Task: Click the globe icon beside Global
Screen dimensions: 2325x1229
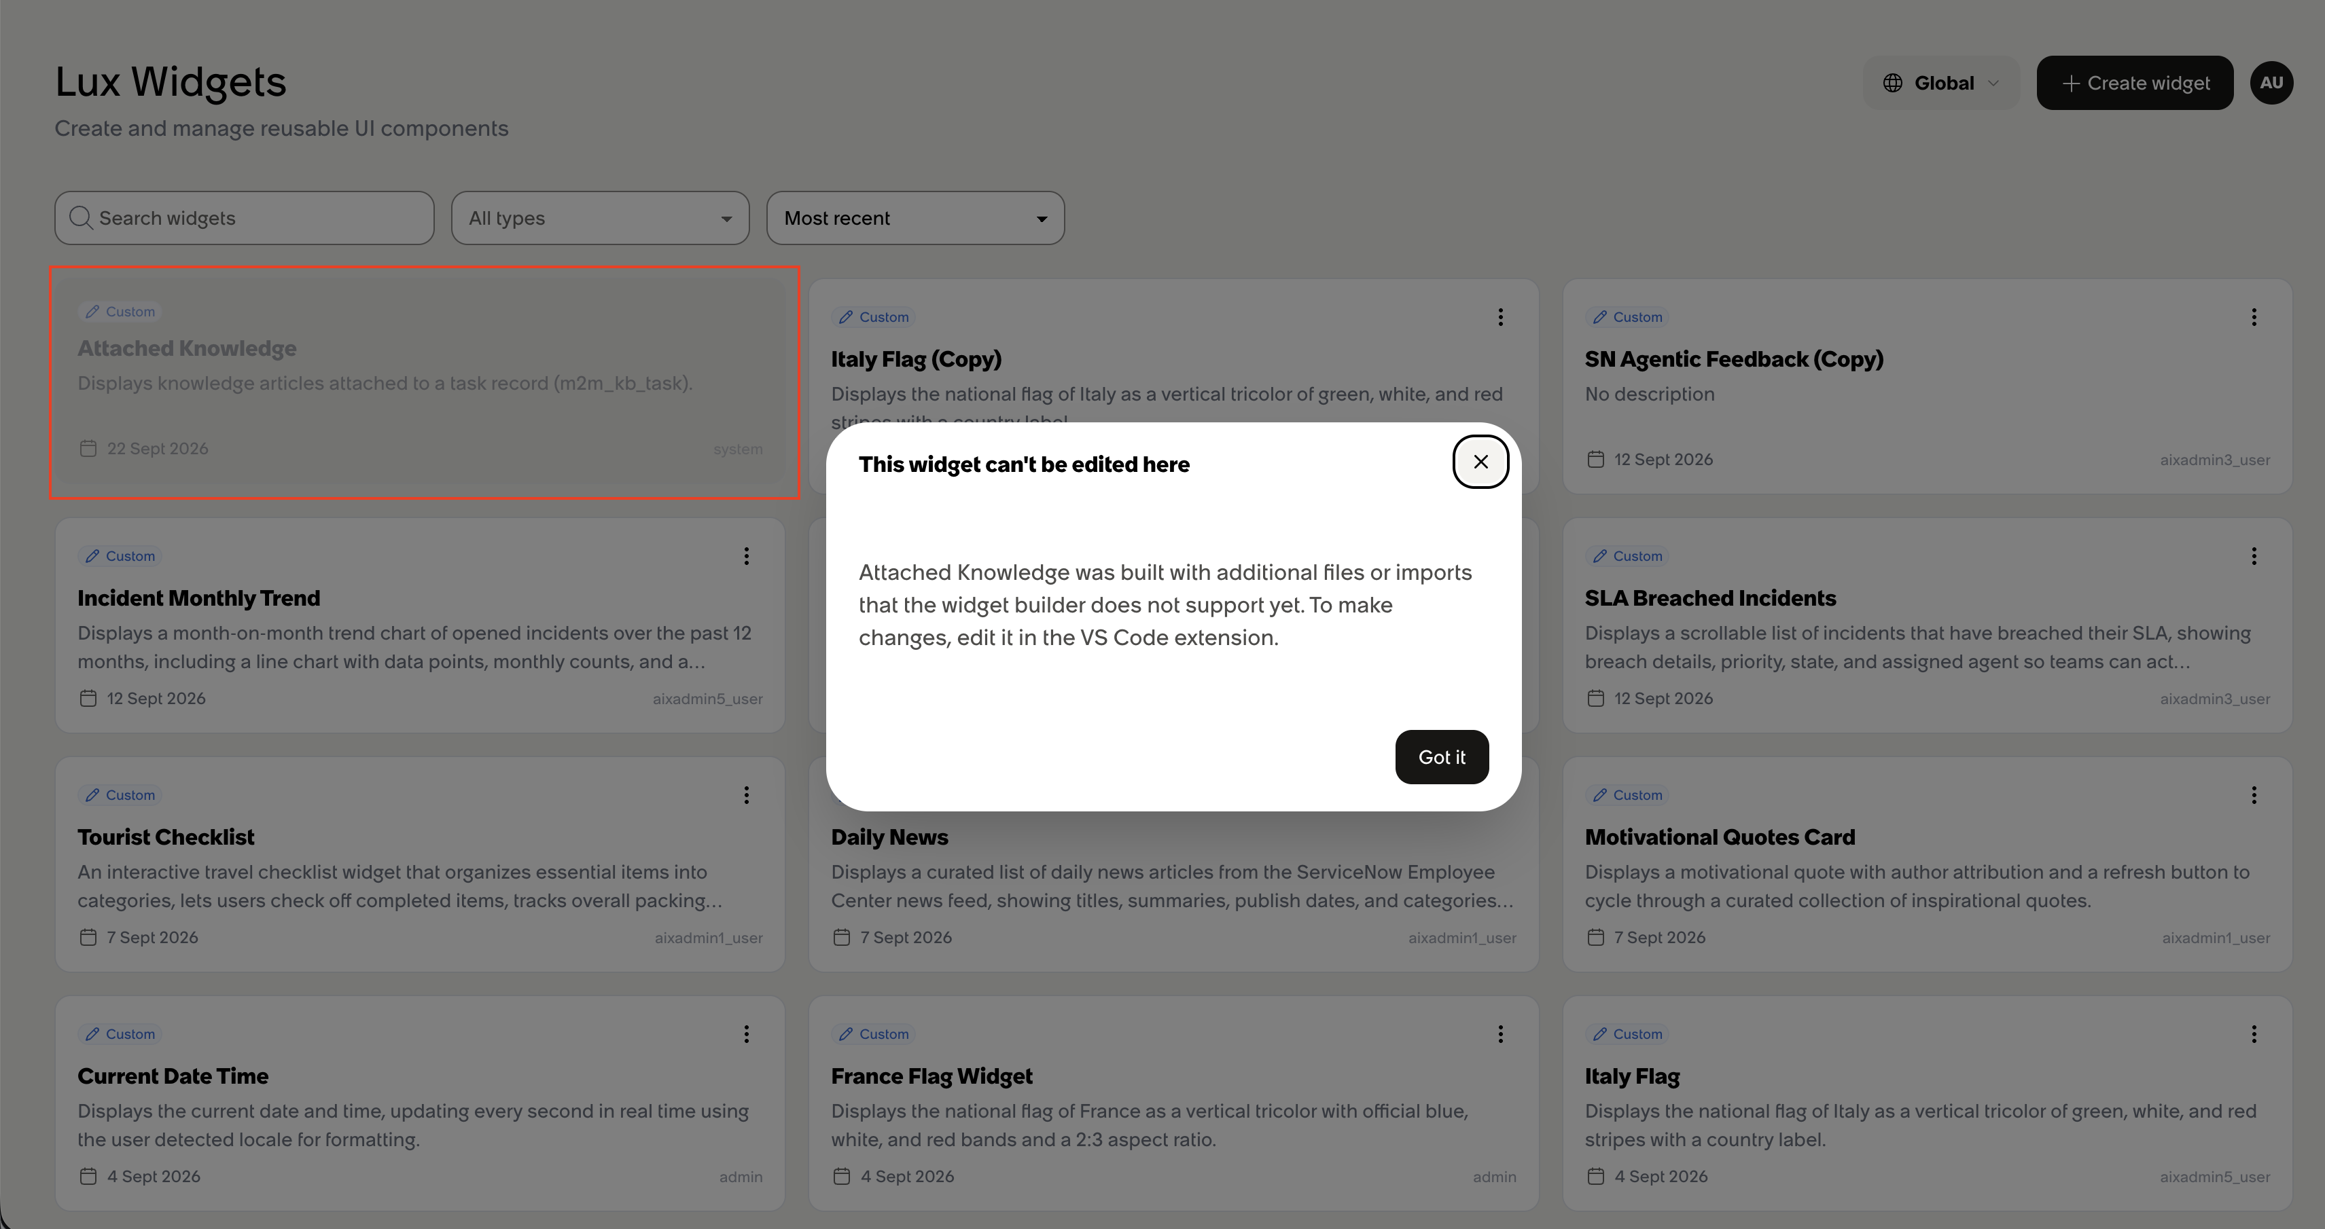Action: [x=1893, y=83]
